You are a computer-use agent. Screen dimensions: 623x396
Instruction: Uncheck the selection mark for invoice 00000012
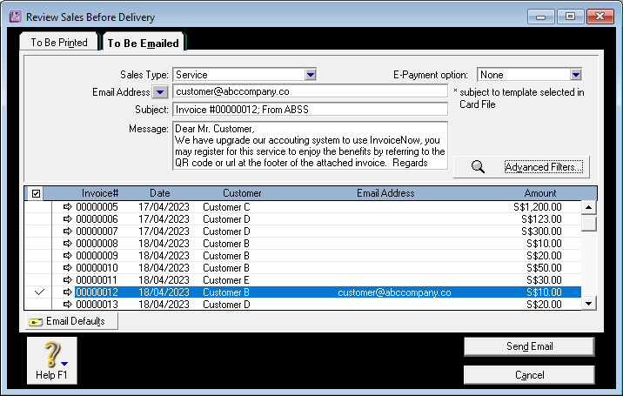click(38, 292)
